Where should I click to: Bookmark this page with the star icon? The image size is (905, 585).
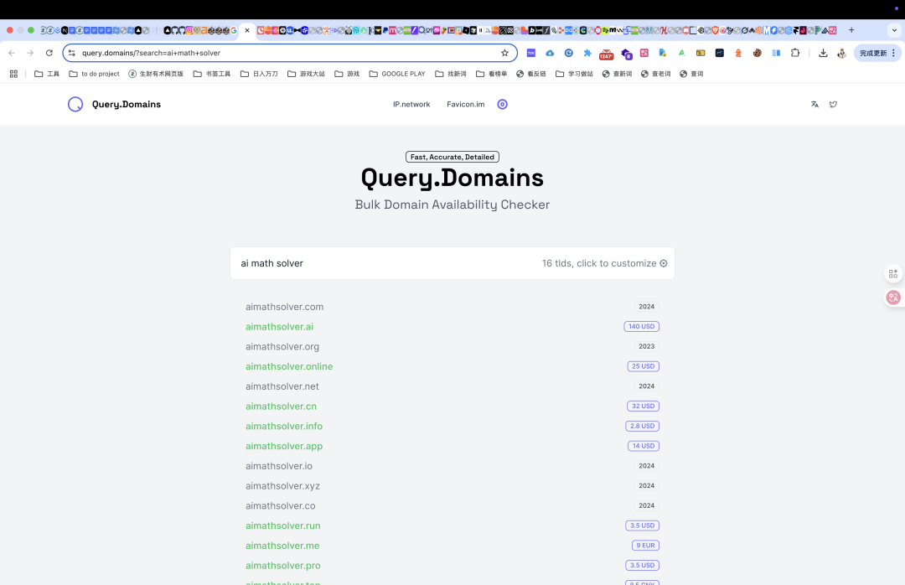[x=505, y=53]
